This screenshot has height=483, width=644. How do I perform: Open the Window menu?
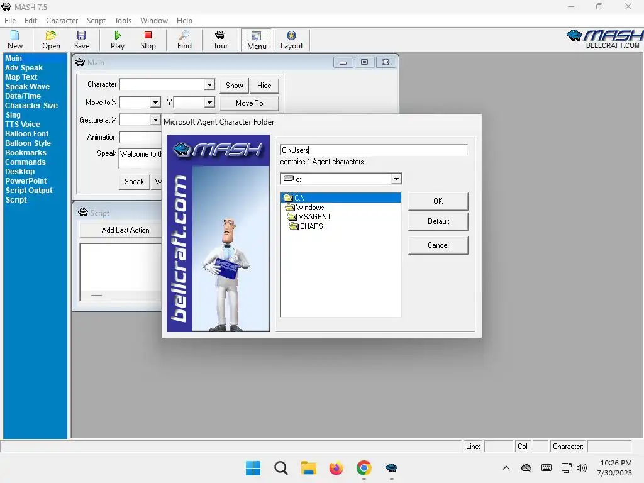click(x=154, y=21)
